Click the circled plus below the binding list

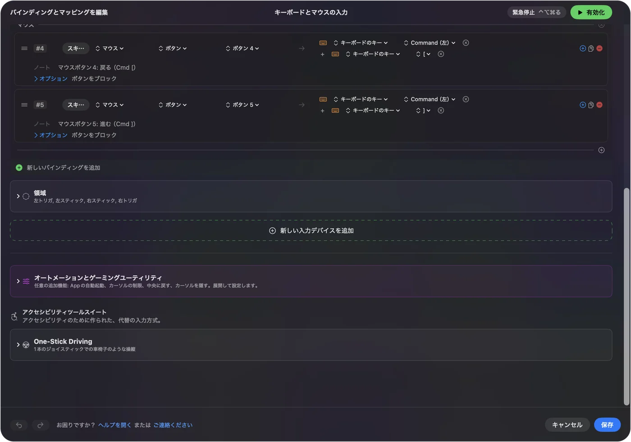(x=601, y=150)
